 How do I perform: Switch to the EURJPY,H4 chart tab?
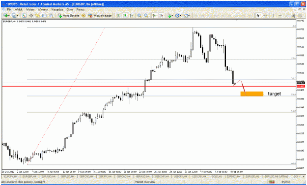pyautogui.click(x=11, y=177)
